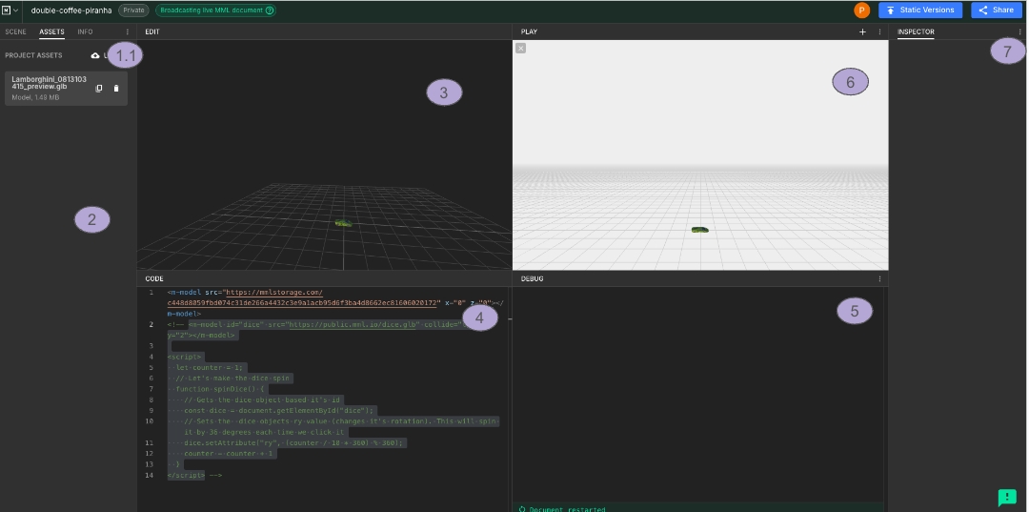Screen dimensions: 1029x512
Task: Click line 5 in the code editor
Action: pyautogui.click(x=210, y=367)
